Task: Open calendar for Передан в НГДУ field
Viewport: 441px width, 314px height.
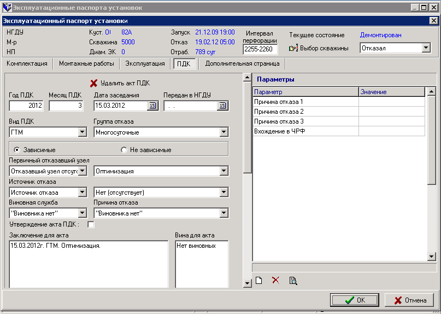Action: [x=222, y=106]
